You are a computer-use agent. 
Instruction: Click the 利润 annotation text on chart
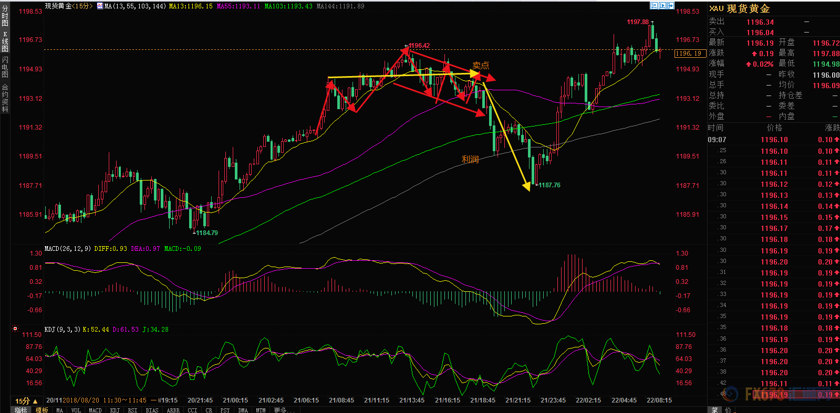tap(470, 159)
